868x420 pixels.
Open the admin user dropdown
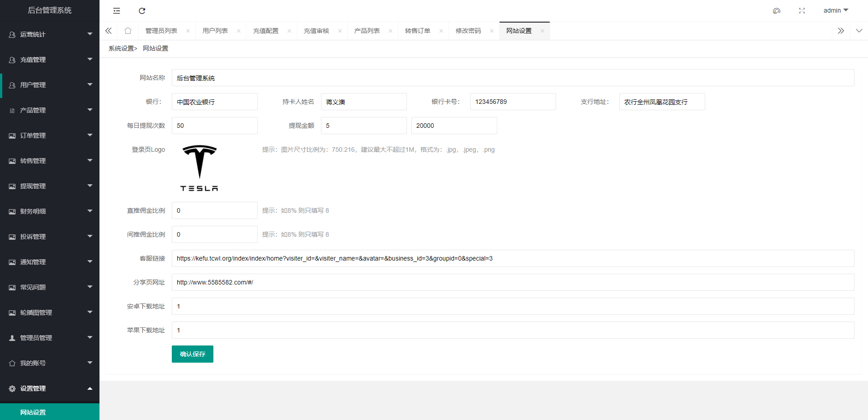pos(835,10)
